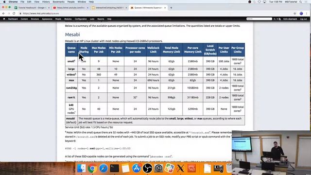Screen dimensions: 311x175
Task: Go to Drupal admin home icon
Action: pyautogui.click(x=4, y=19)
